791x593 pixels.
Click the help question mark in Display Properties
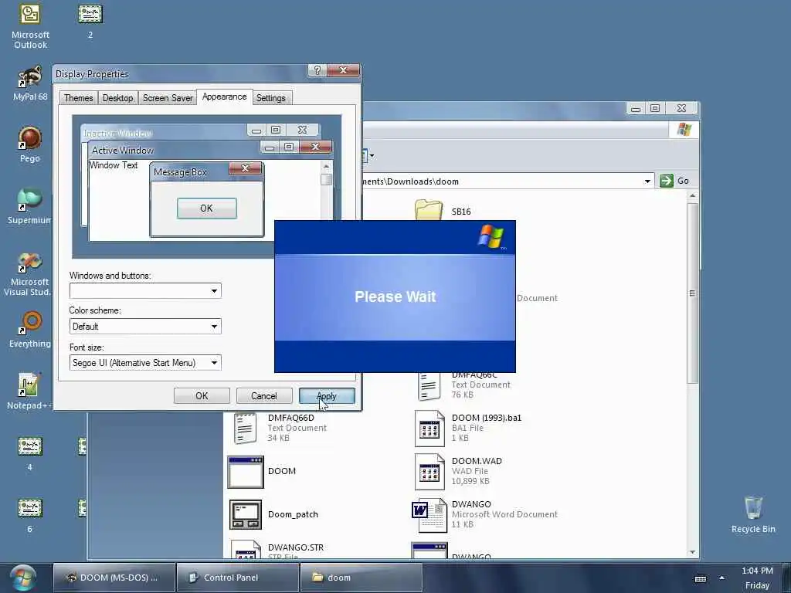pos(317,70)
